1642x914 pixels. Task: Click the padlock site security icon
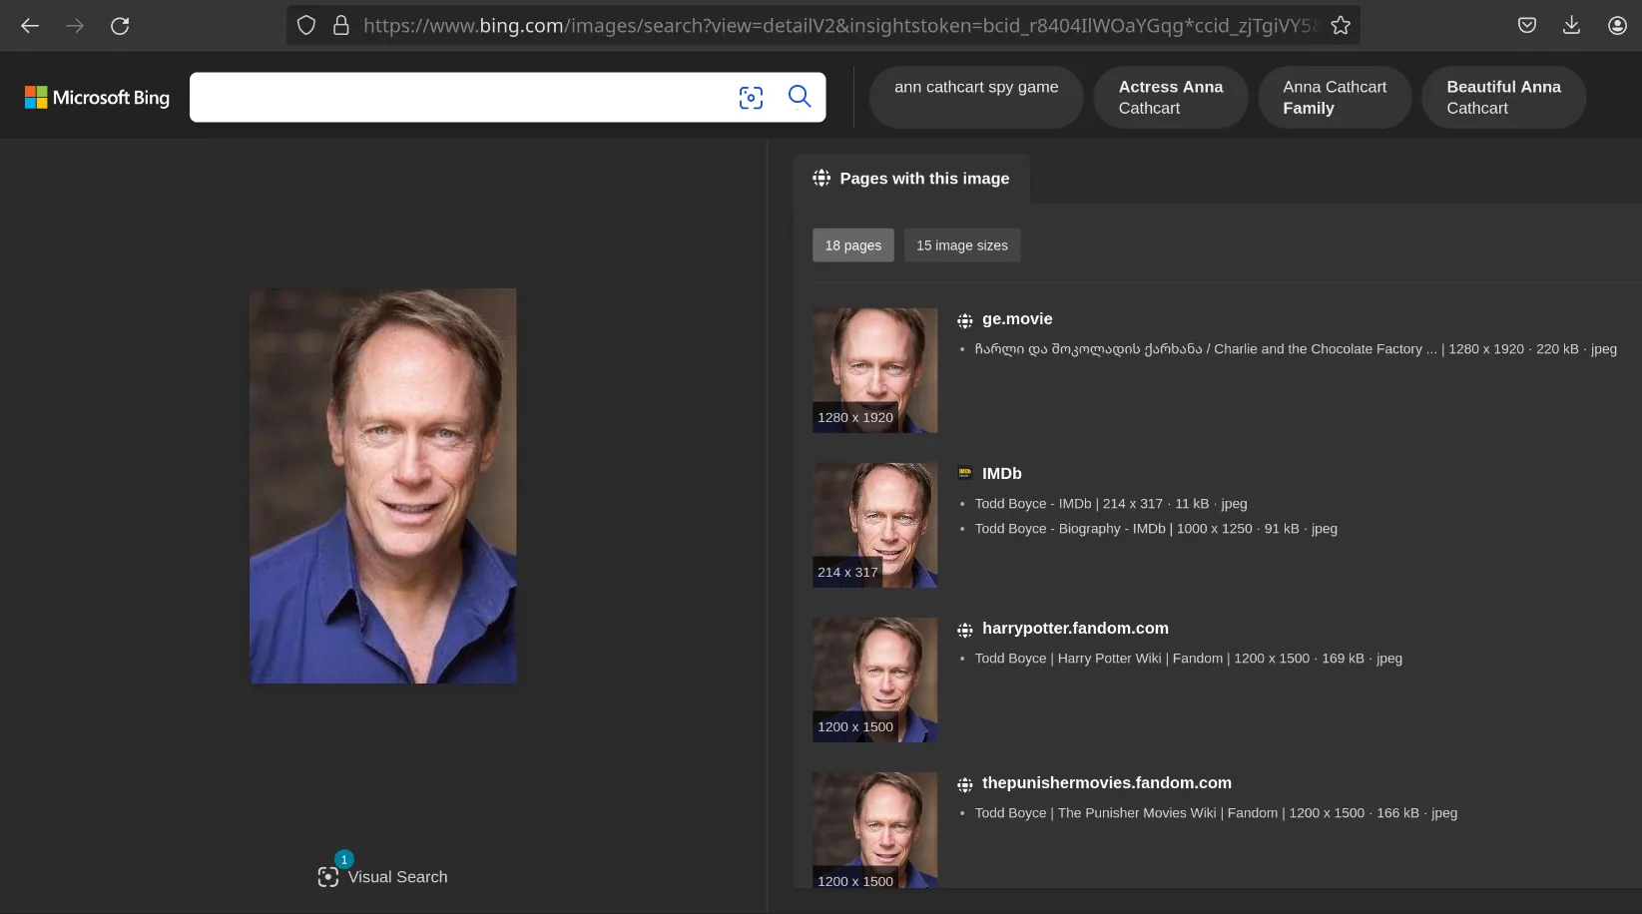(340, 26)
